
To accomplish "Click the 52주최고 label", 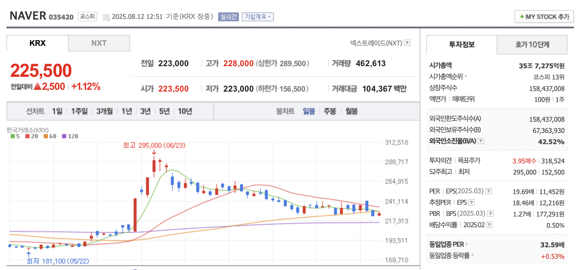I will coord(441,172).
